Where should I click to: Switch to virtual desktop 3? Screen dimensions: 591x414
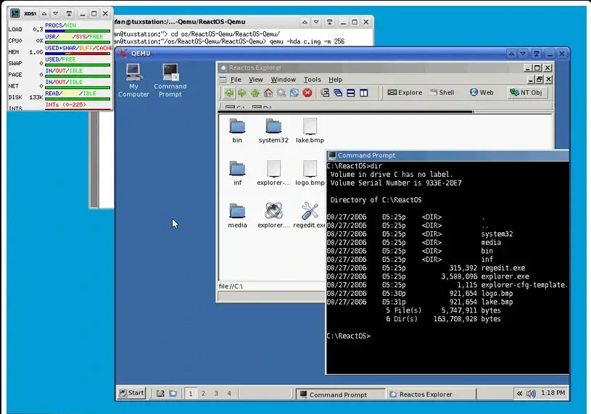pos(216,394)
